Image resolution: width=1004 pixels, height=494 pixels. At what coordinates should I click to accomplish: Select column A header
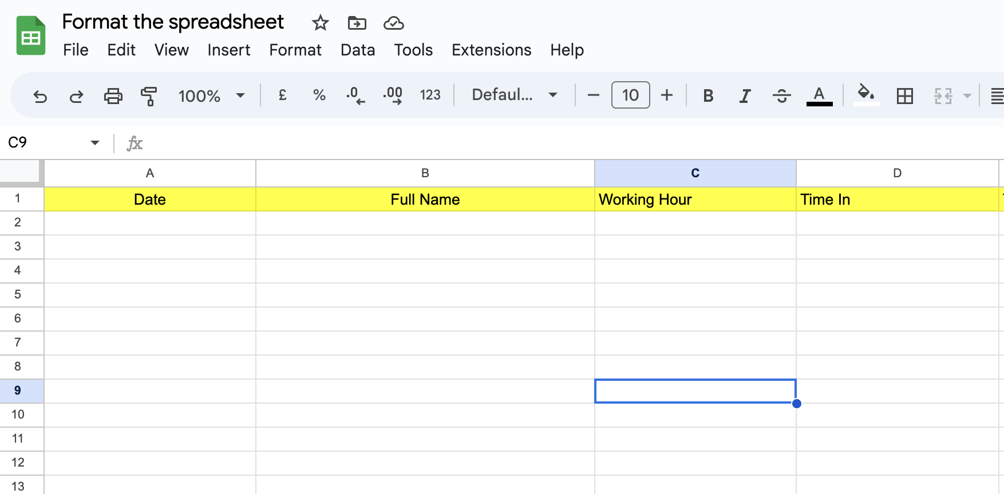coord(150,173)
